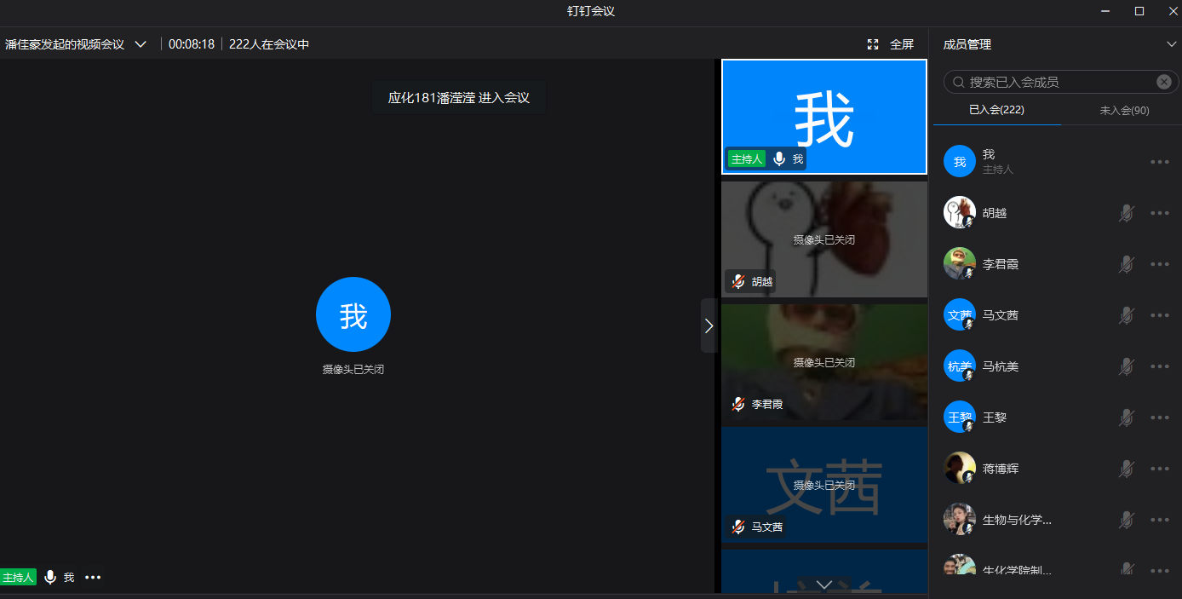Select 李君霞's video thumbnail
The height and width of the screenshot is (599, 1182).
point(823,362)
